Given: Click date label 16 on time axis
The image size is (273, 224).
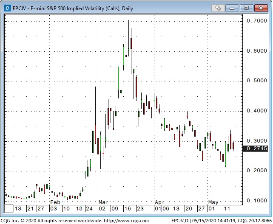Looking at the screenshot, I should click(128, 209).
